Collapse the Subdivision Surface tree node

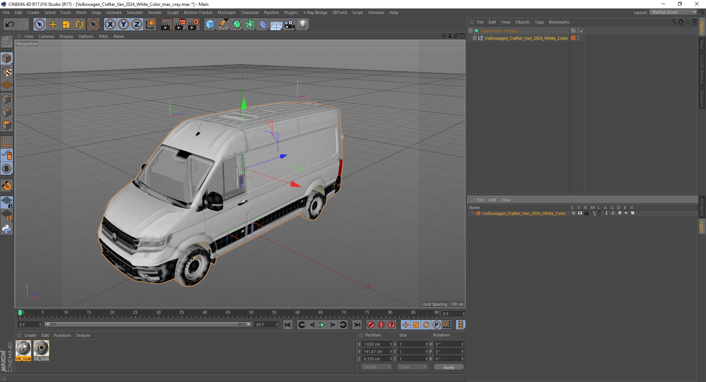(x=470, y=31)
